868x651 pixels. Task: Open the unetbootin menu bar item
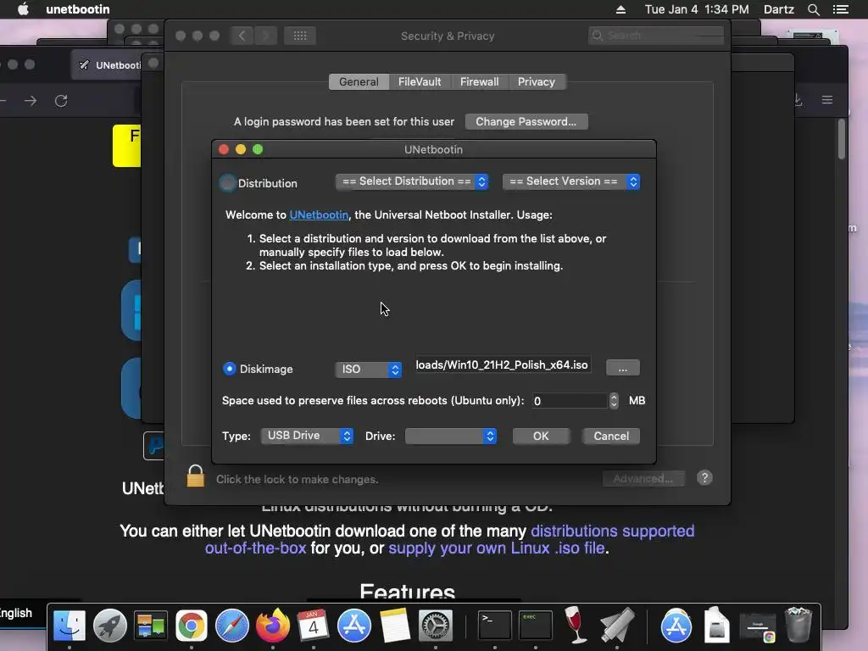click(77, 9)
